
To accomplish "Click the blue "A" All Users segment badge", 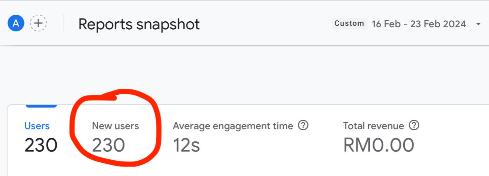I will pyautogui.click(x=16, y=24).
